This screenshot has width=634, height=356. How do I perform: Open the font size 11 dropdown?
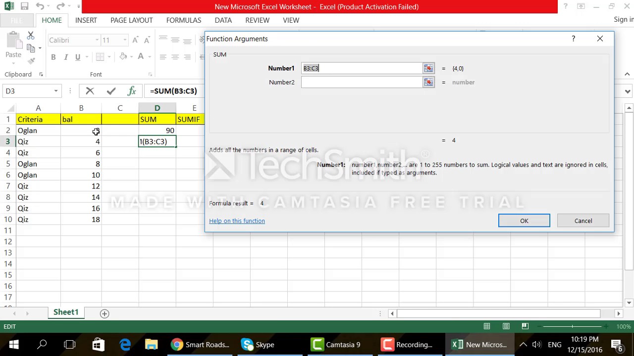[x=124, y=40]
